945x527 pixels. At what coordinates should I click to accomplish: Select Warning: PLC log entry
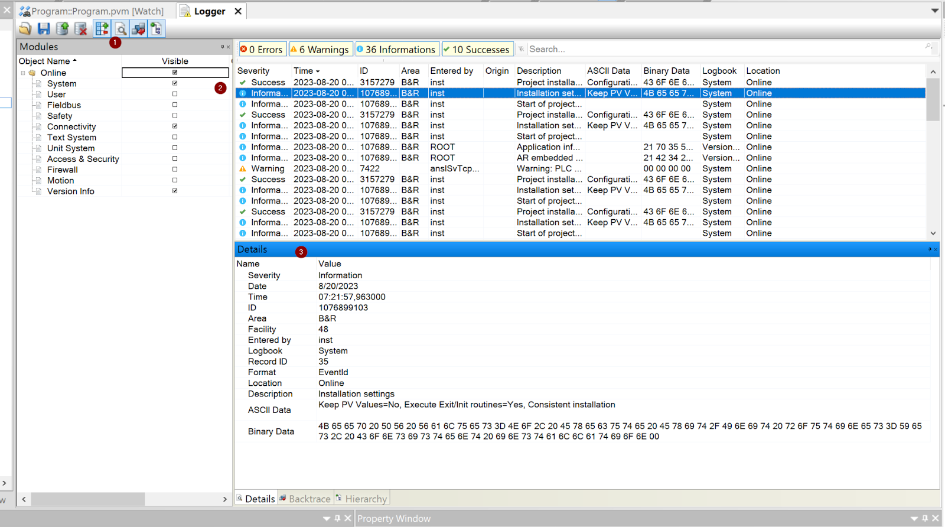tap(581, 168)
